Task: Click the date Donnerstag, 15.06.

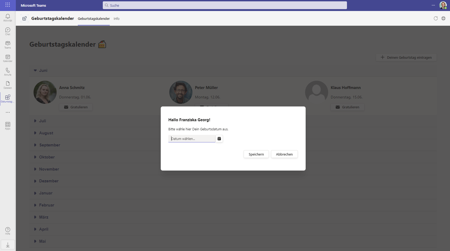Action: (347, 97)
